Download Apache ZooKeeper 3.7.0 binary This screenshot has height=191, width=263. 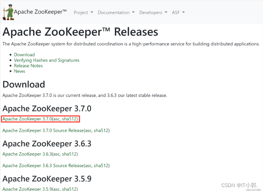point(27,119)
